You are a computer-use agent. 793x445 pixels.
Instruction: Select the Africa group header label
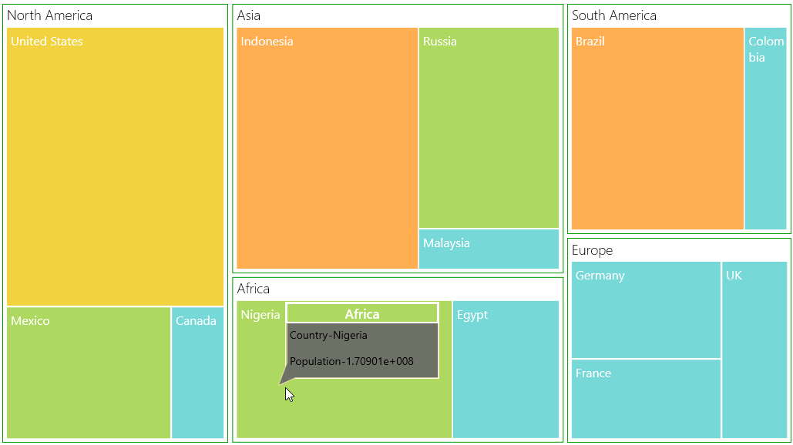254,289
